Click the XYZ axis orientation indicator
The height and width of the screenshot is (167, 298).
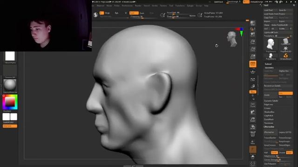pos(240,32)
